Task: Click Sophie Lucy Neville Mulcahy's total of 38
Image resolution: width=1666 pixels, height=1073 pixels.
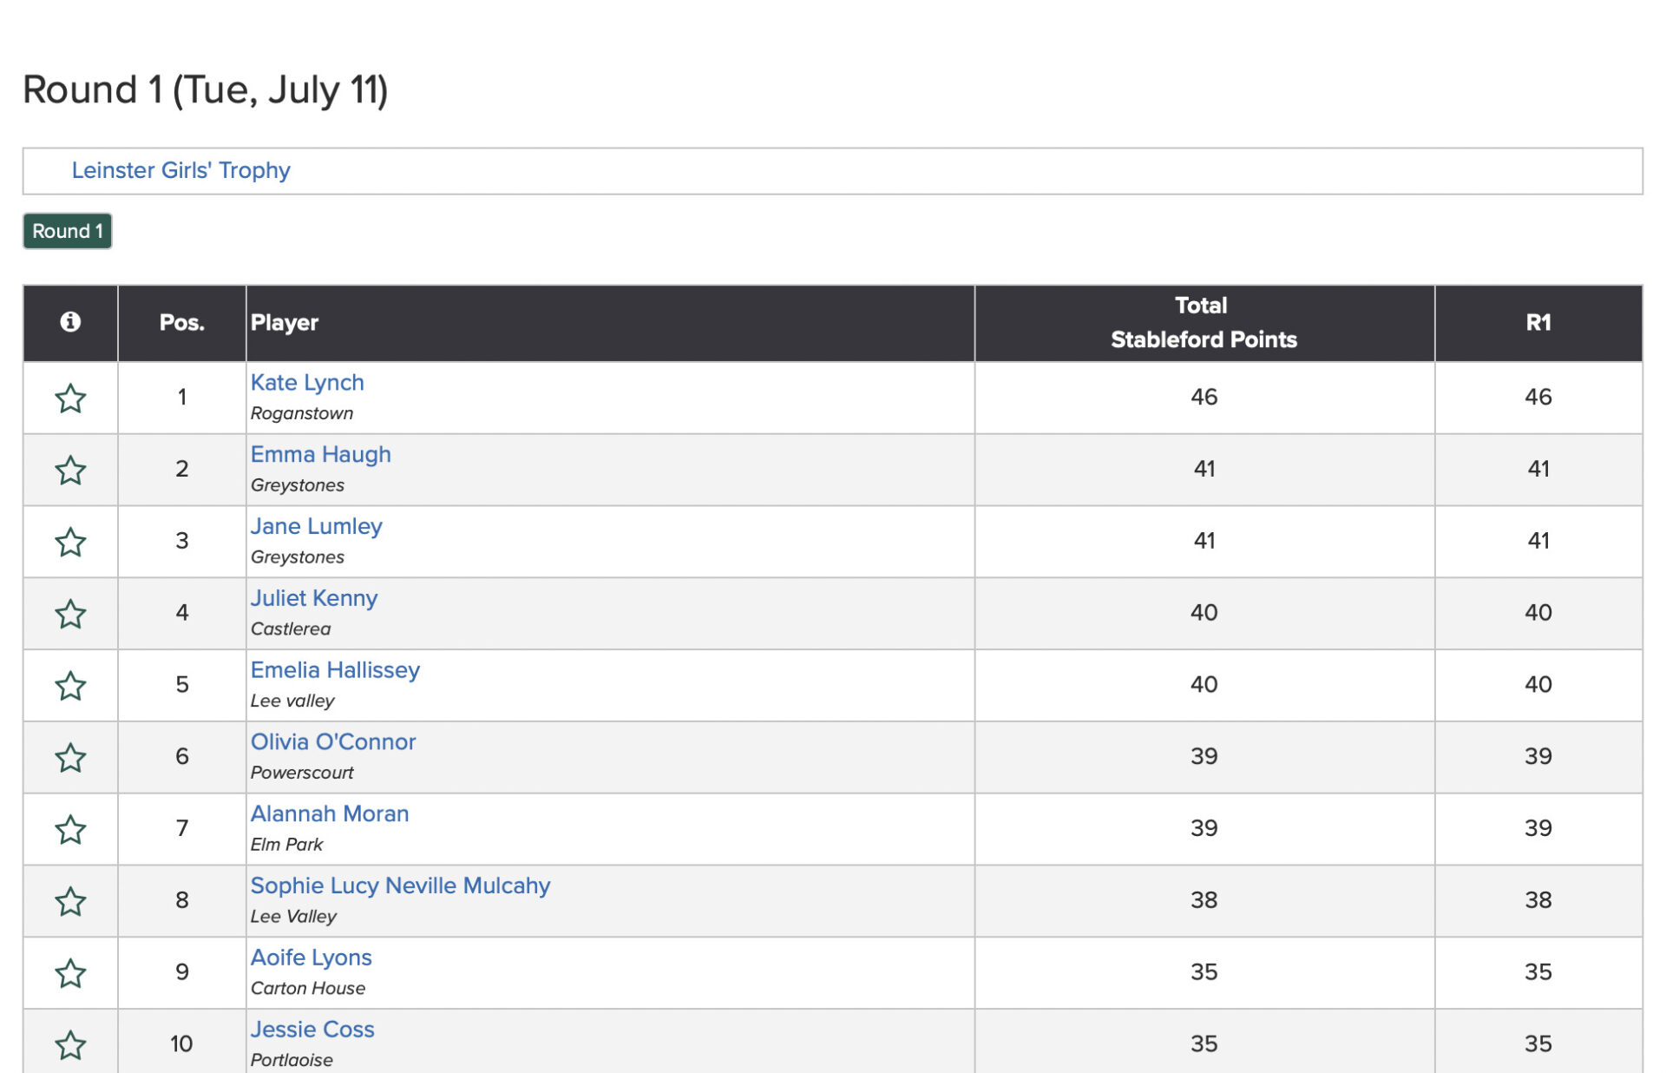Action: pyautogui.click(x=1204, y=900)
